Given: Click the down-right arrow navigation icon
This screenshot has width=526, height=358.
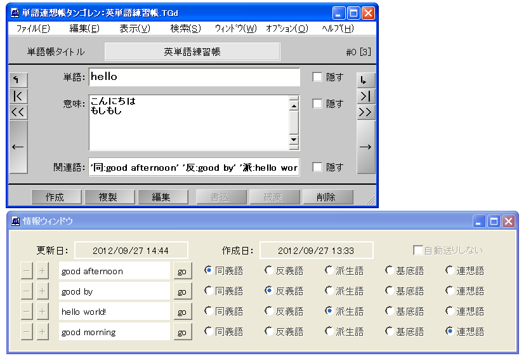Looking at the screenshot, I should [x=365, y=80].
